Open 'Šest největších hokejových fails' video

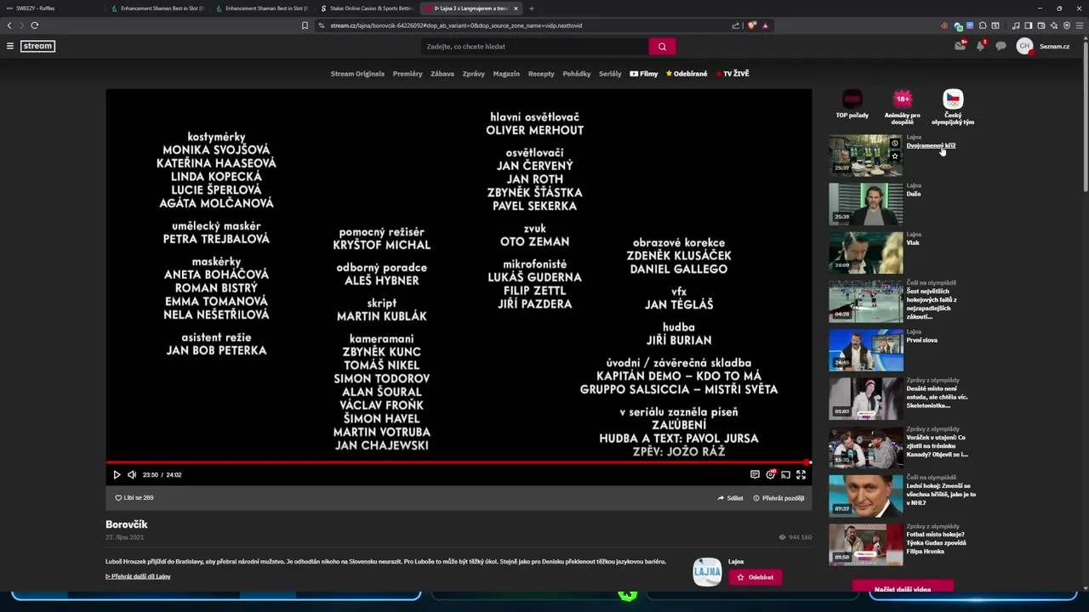(866, 301)
